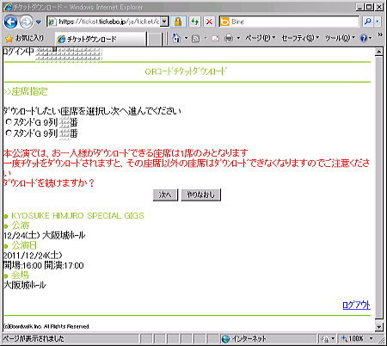This screenshot has width=387, height=346.
Task: Click the Home icon in command bar
Action: click(x=176, y=38)
